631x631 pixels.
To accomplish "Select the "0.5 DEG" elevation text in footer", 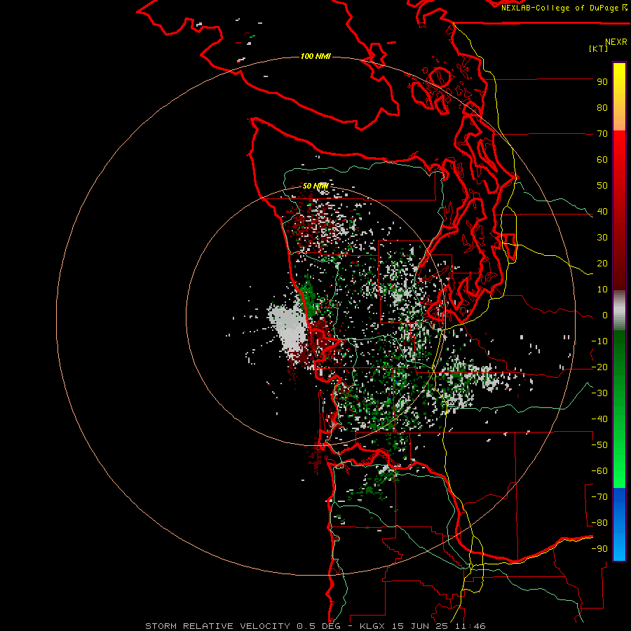I will 318,626.
